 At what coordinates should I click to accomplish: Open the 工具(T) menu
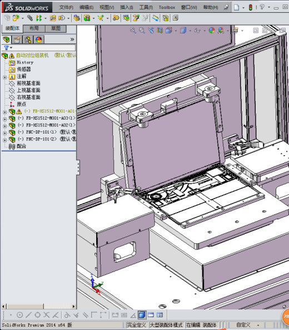(x=146, y=7)
